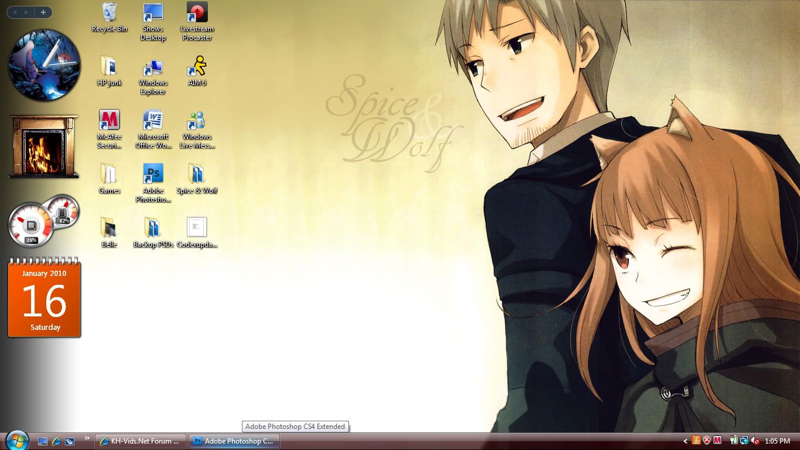Select the Shows Desktop shortcut icon
The image size is (800, 450).
(x=153, y=22)
